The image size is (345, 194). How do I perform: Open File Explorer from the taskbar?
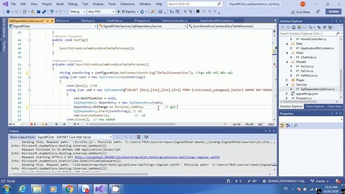(37, 189)
